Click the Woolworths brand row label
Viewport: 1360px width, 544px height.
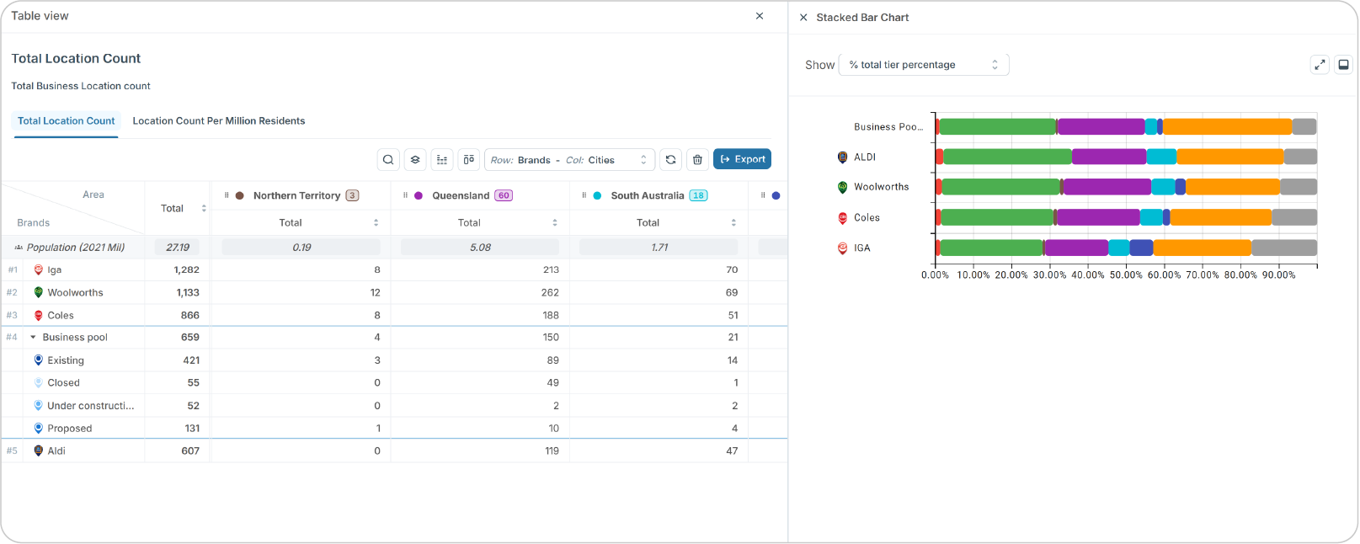tap(75, 293)
